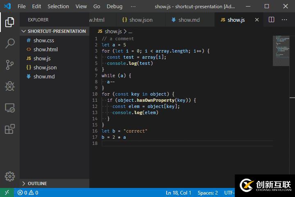
Task: Click console.log(elem) on line 13
Action: 135,112
